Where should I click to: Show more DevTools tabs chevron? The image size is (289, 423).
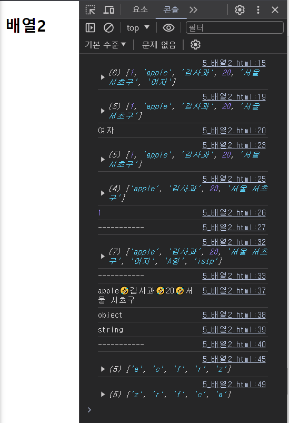tap(193, 10)
